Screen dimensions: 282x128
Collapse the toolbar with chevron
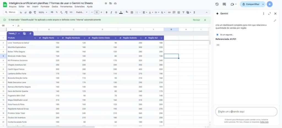[207, 12]
